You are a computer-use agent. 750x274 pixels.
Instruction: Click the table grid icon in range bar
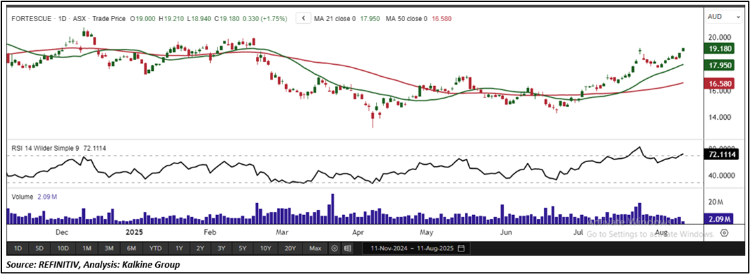point(347,248)
